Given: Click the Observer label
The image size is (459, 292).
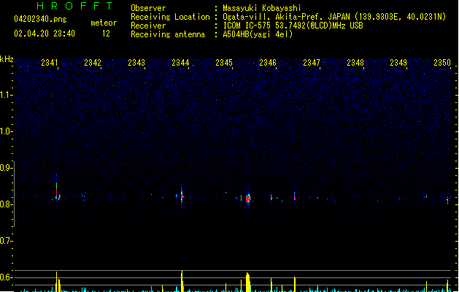Looking at the screenshot, I should 148,8.
